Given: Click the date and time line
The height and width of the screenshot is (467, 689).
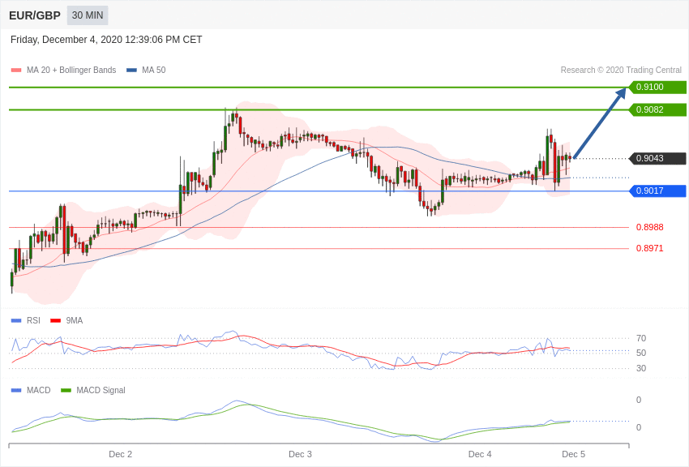Looking at the screenshot, I should pos(106,40).
